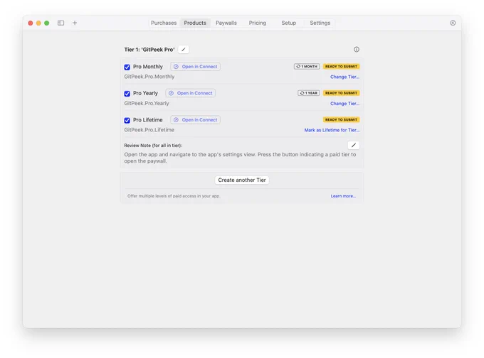Click the Review Note label
Viewport: 484px width, 358px height.
coord(153,146)
